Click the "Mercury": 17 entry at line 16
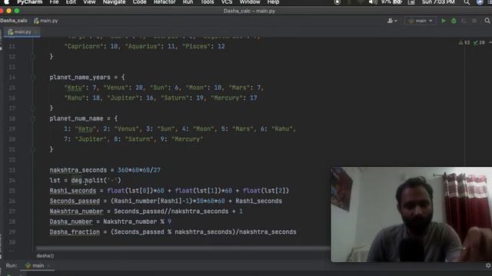The width and height of the screenshot is (492, 276). tap(234, 98)
